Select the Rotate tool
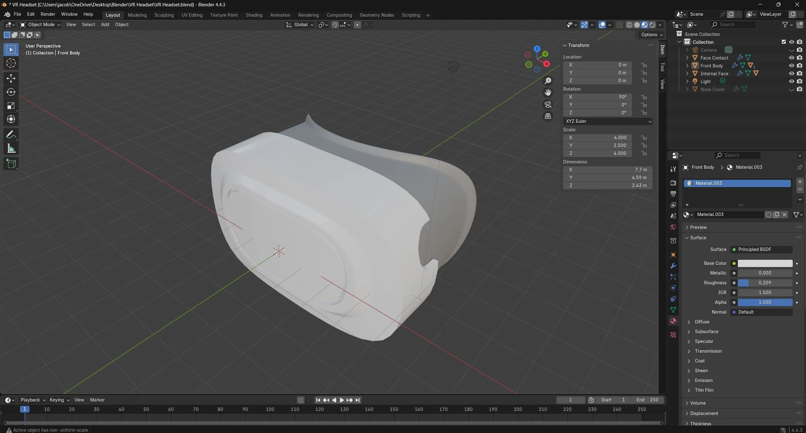This screenshot has width=806, height=433. pyautogui.click(x=11, y=92)
